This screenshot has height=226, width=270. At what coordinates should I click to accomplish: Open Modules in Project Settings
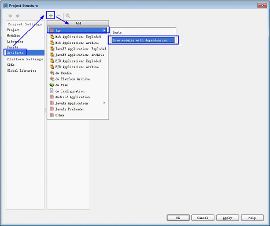coord(13,36)
